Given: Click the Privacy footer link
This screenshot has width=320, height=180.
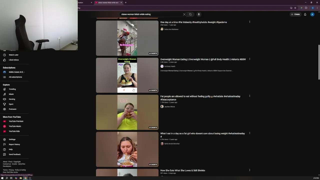Looking at the screenshot, I should coord(11,170).
